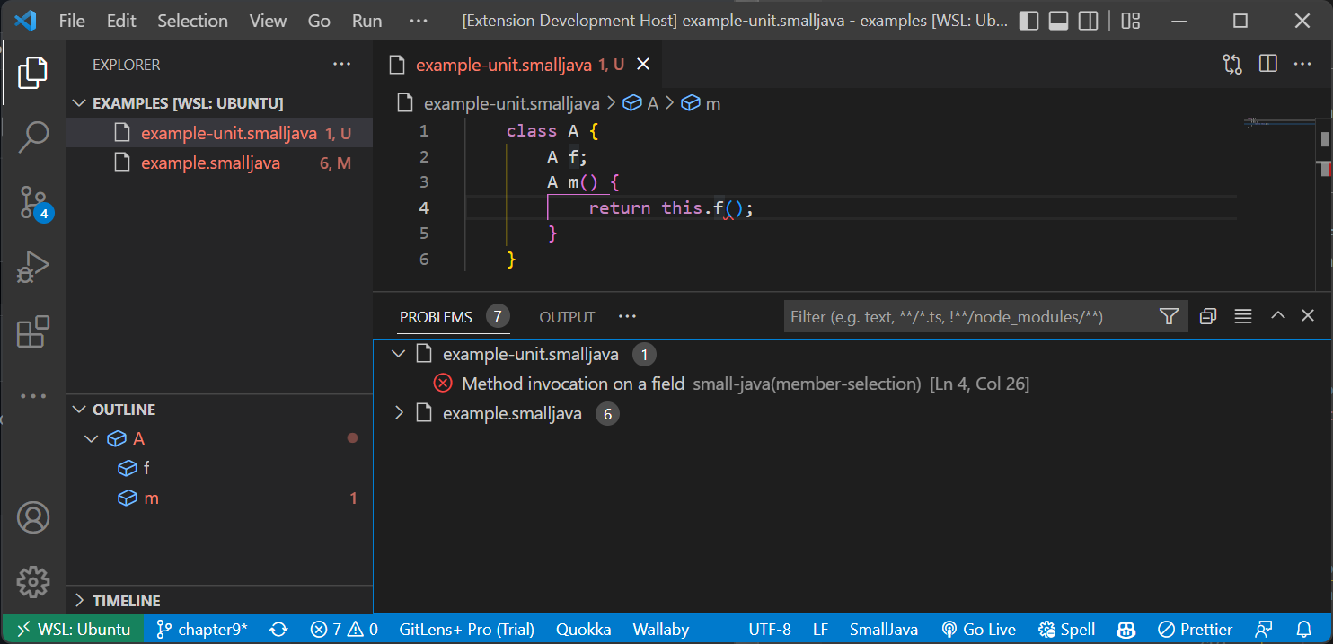Toggle bottom Panel visibility in title bar

coord(1059,21)
